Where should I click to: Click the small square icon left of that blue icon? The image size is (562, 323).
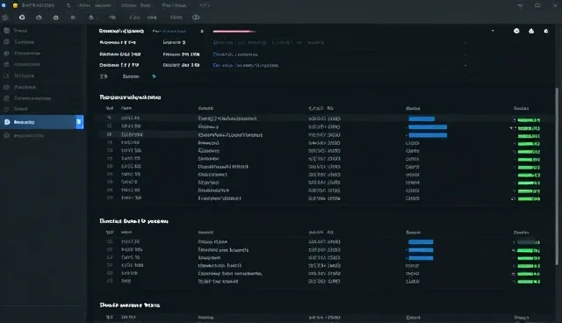tap(104, 76)
